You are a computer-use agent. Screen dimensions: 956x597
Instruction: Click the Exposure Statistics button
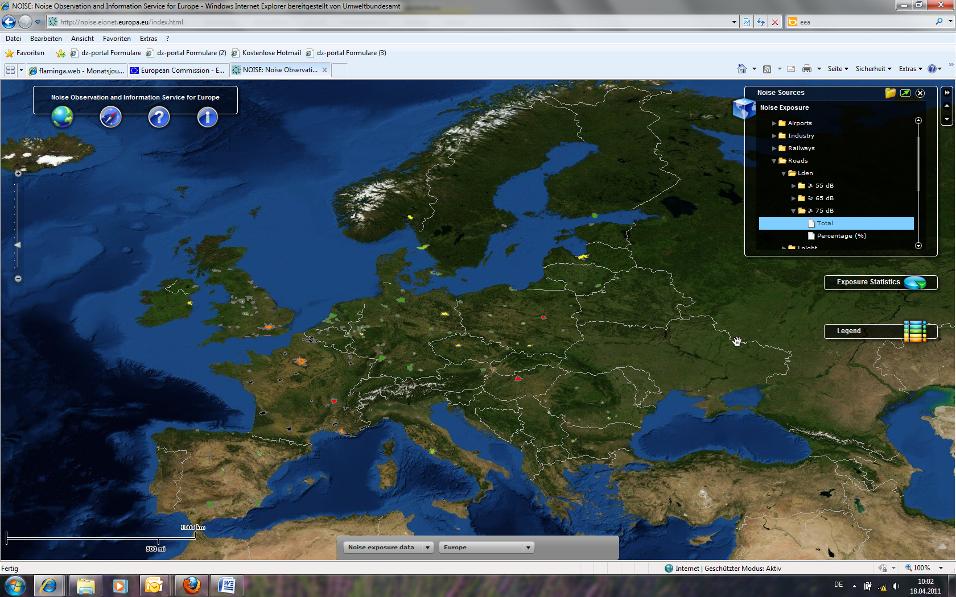click(880, 283)
